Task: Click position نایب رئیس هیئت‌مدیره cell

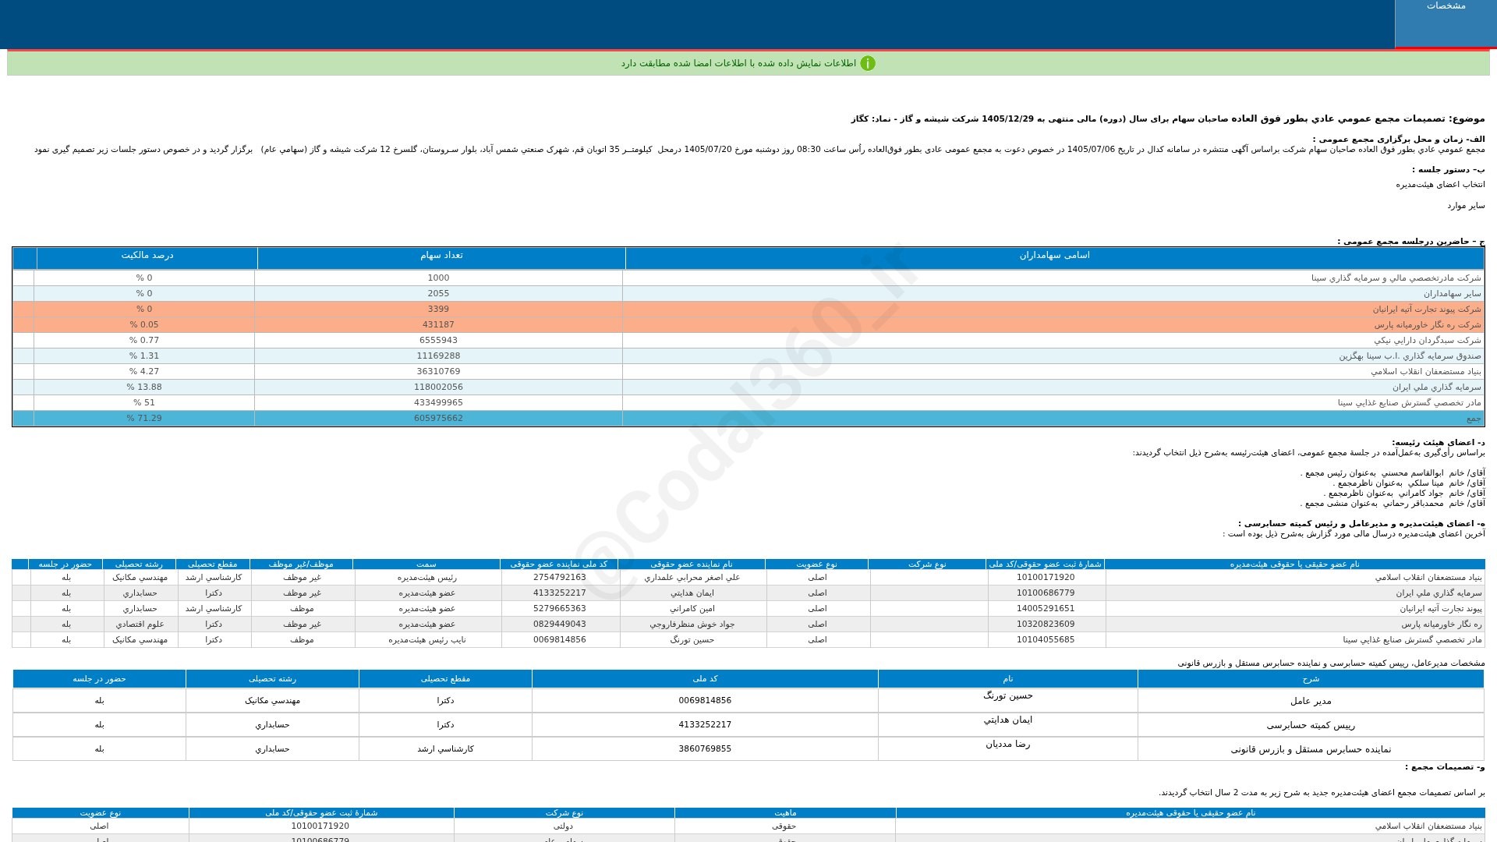Action: click(427, 640)
